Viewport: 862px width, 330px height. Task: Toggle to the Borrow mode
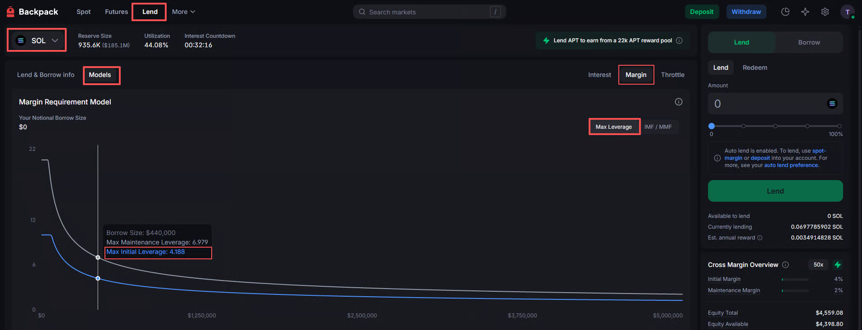pos(808,42)
